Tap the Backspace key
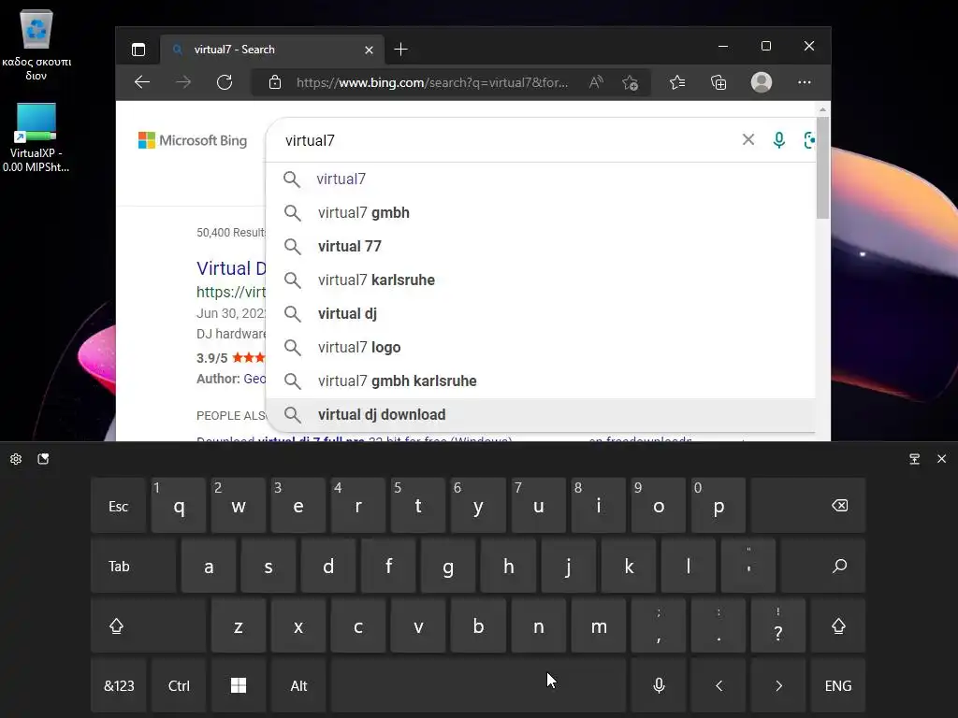The width and height of the screenshot is (958, 718). (808, 506)
